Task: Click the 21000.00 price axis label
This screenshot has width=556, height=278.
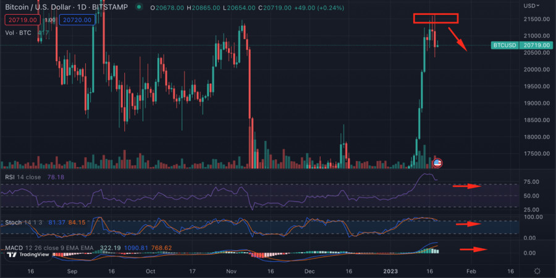Action: [x=536, y=36]
